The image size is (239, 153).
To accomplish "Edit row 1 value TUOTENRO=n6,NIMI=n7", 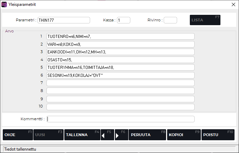I will [x=120, y=36].
